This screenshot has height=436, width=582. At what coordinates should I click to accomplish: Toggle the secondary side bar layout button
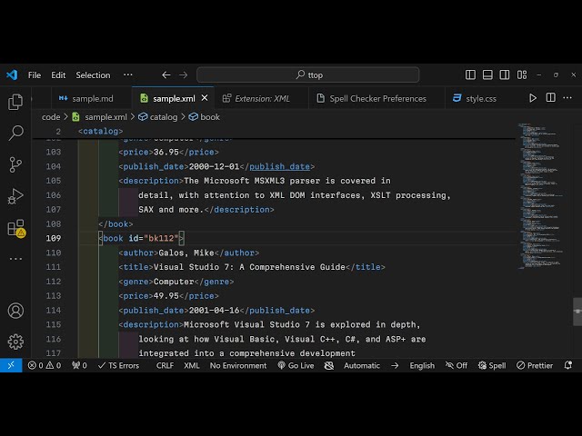506,74
